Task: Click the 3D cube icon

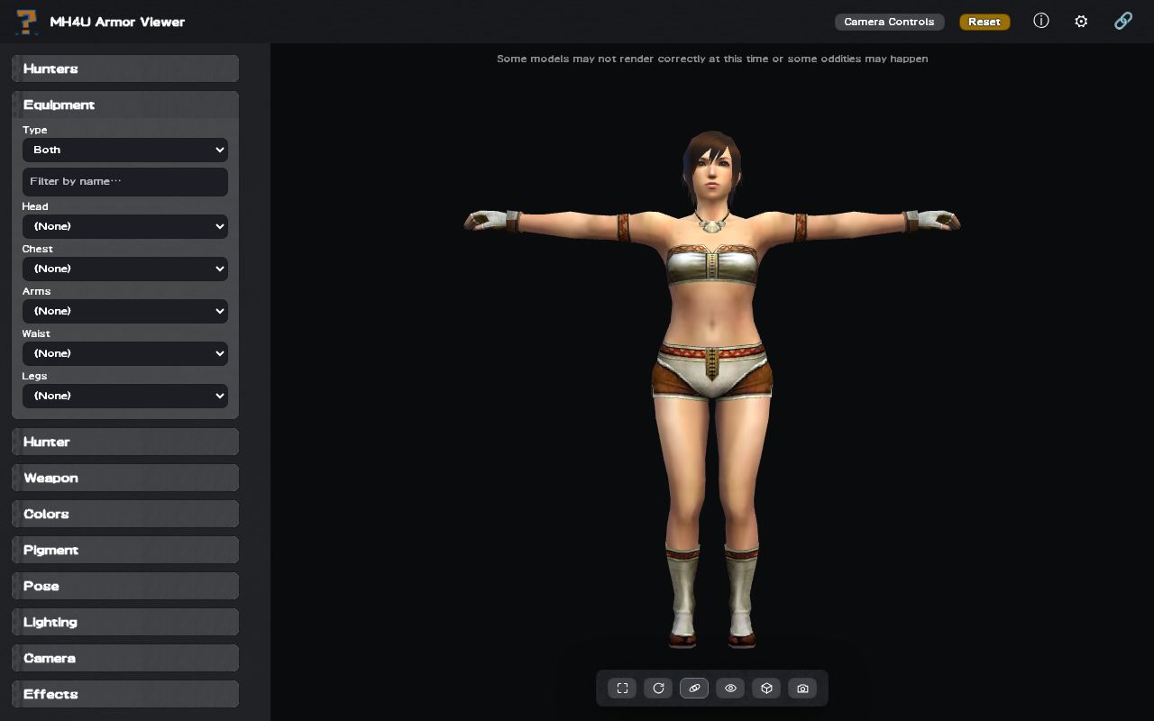Action: (766, 689)
